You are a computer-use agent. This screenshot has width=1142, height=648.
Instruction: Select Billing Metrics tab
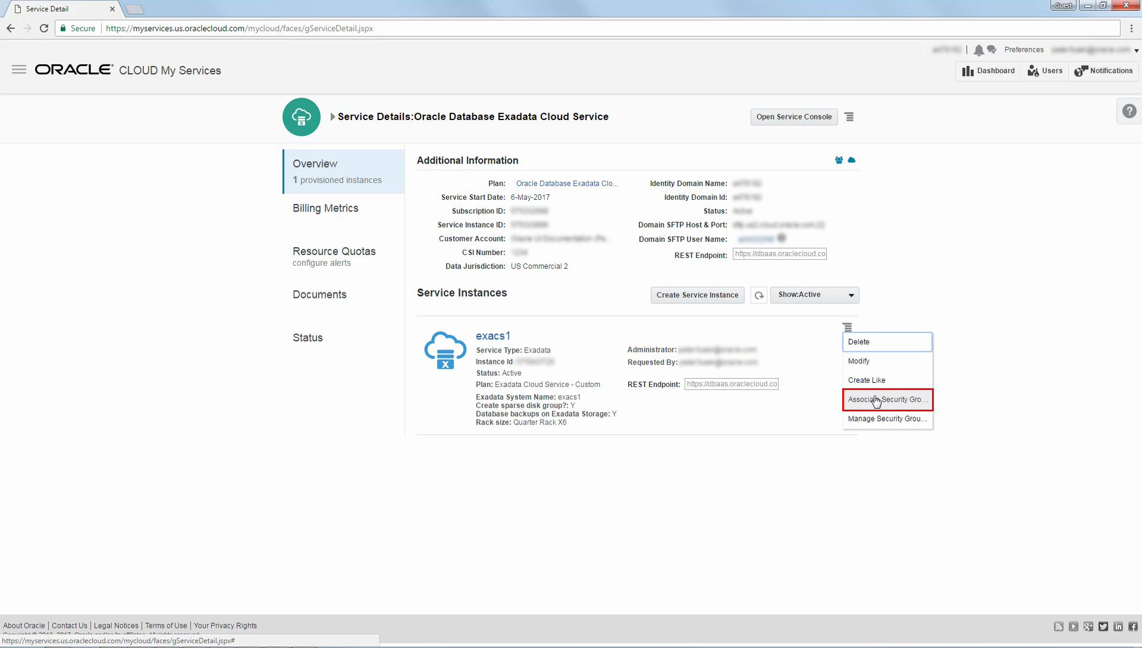325,208
